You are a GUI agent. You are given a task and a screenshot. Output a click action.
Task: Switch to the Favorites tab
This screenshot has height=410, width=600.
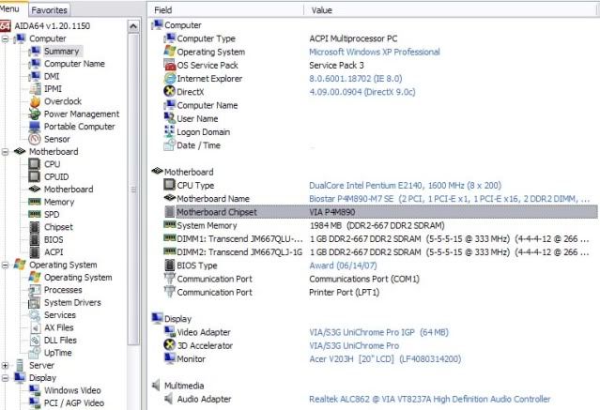(50, 10)
